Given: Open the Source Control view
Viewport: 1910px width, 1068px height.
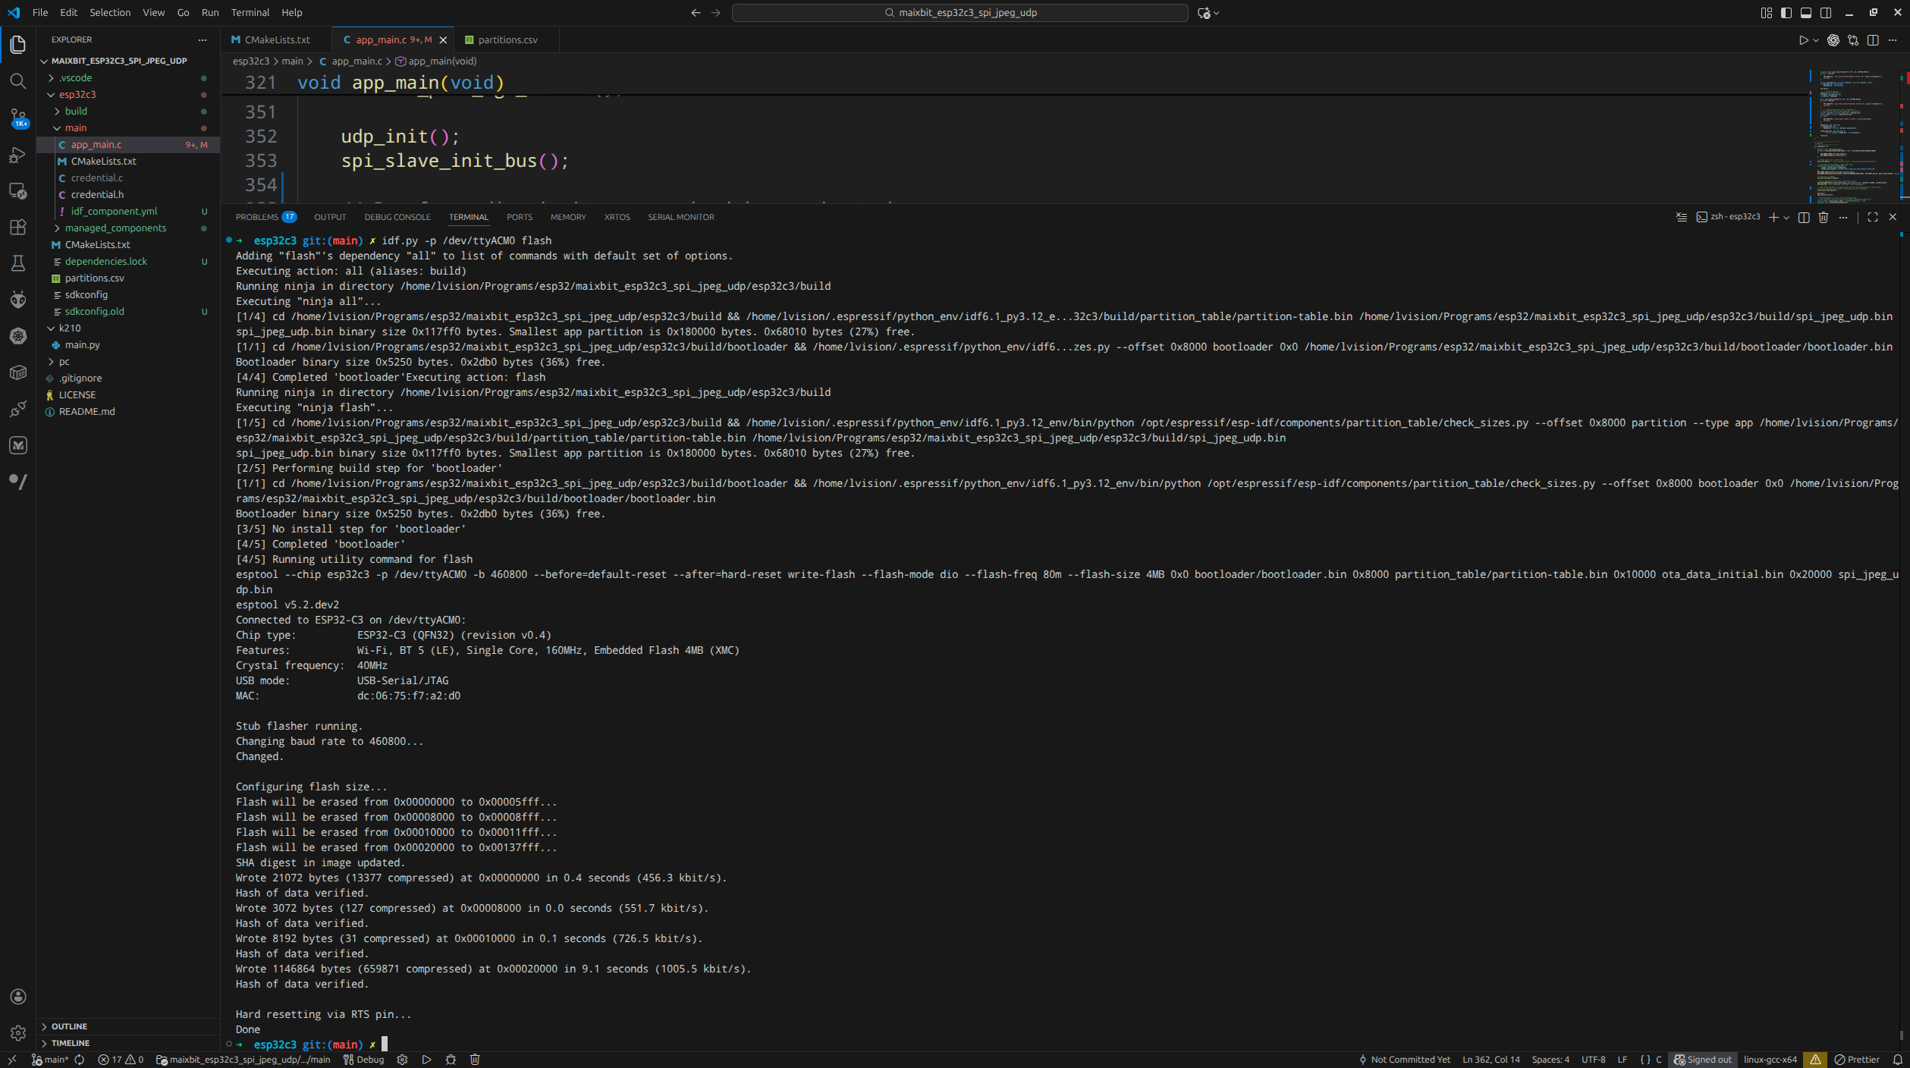Looking at the screenshot, I should [17, 118].
